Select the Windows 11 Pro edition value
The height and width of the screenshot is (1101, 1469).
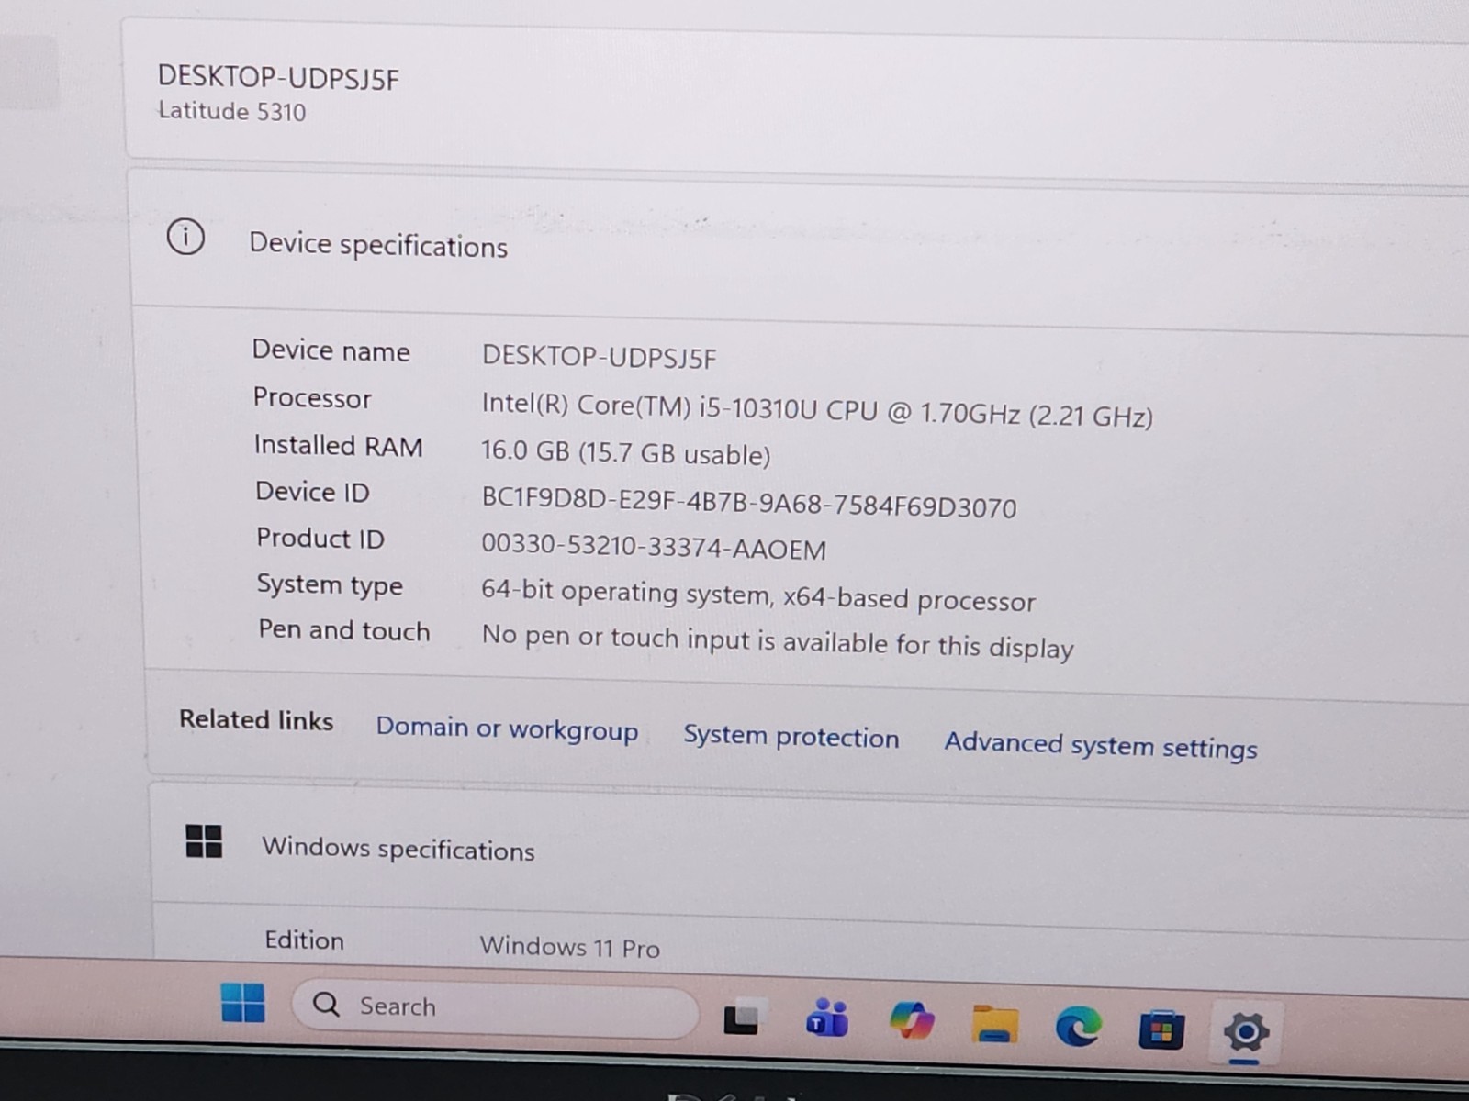pyautogui.click(x=569, y=946)
